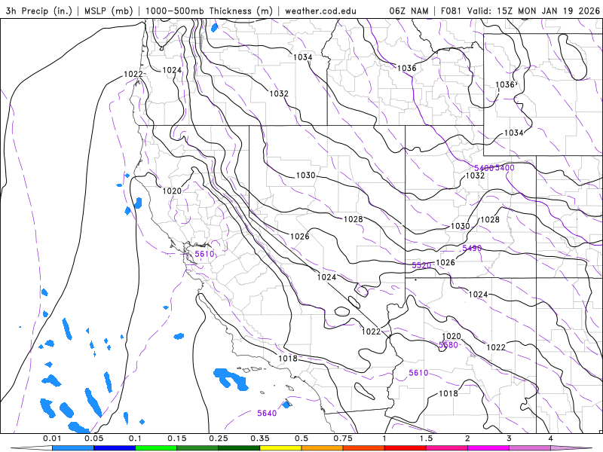The image size is (603, 452).
Task: Click 'Valid: 15Z MON JAN 19 2026' text
Action: 534,11
